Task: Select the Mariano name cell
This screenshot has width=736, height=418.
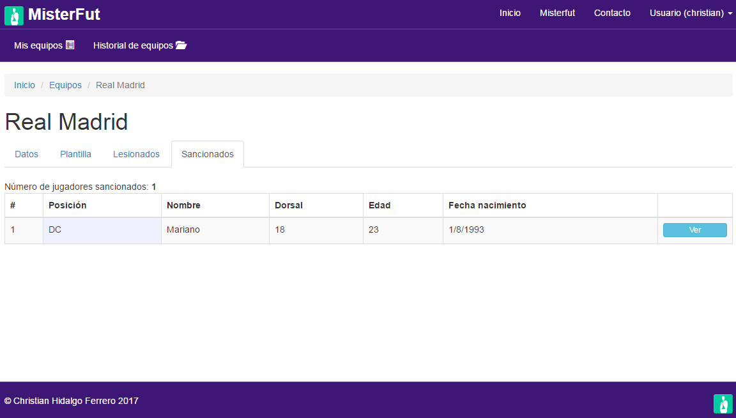Action: tap(215, 231)
